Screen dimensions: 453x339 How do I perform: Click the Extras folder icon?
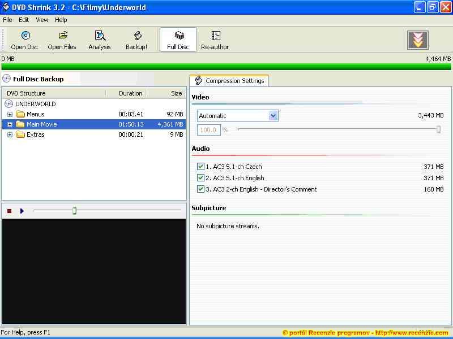(x=20, y=134)
